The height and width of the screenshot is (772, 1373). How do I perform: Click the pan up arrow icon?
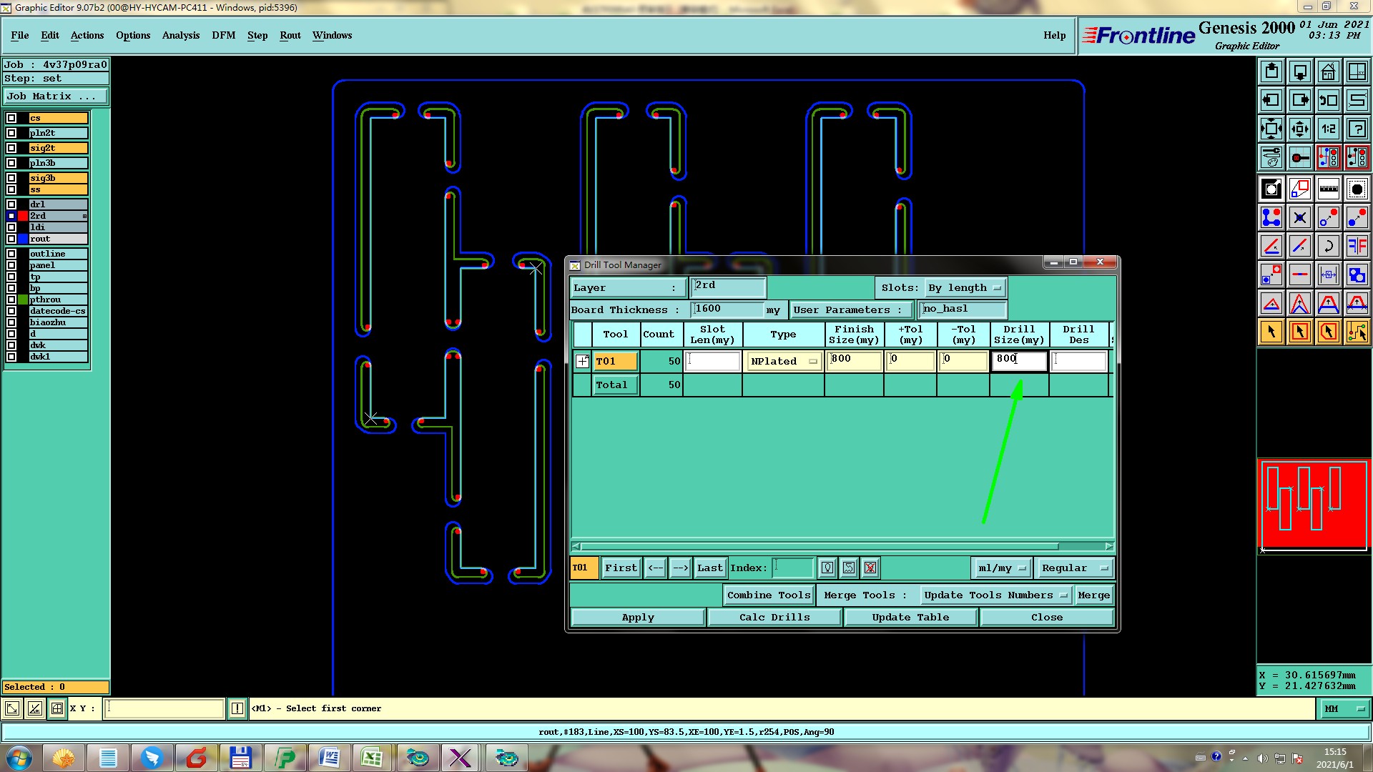pyautogui.click(x=1271, y=71)
